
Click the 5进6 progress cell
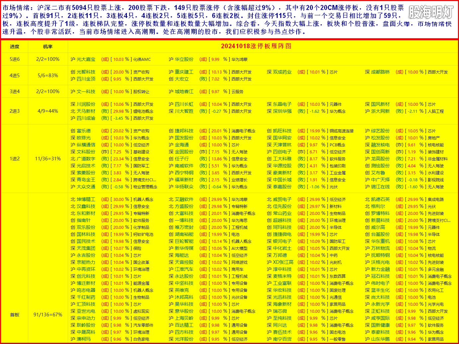click(15, 59)
